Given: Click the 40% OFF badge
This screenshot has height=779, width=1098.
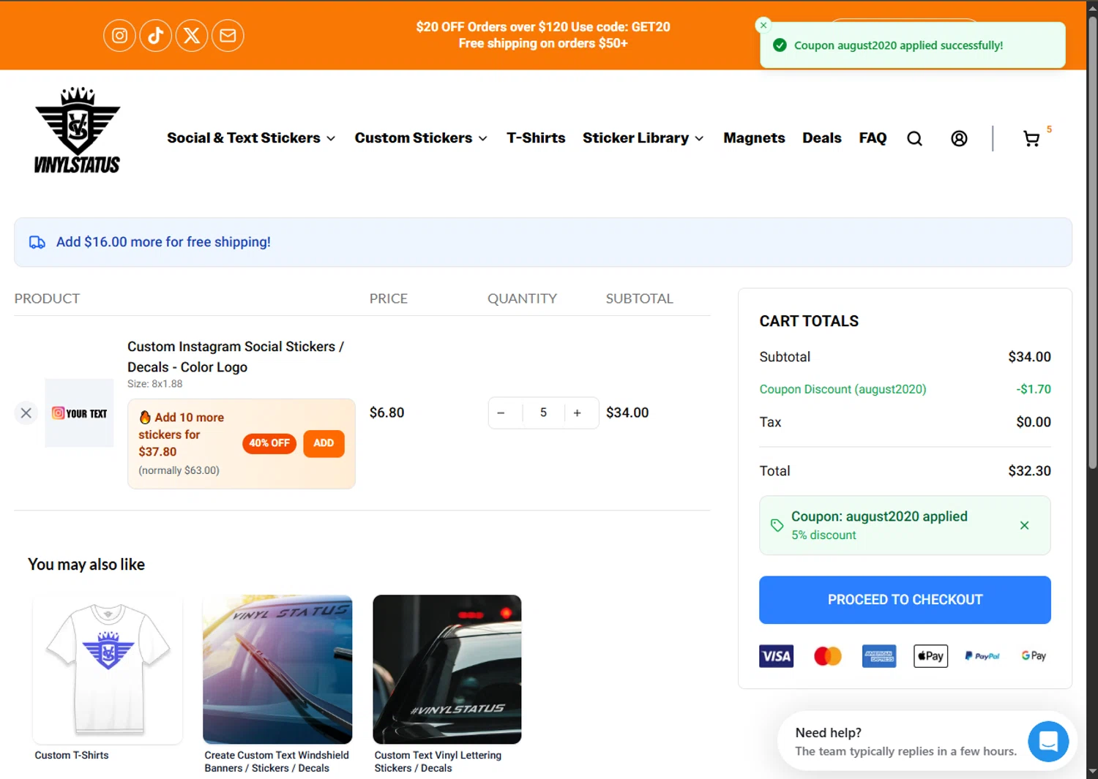Looking at the screenshot, I should coord(269,443).
